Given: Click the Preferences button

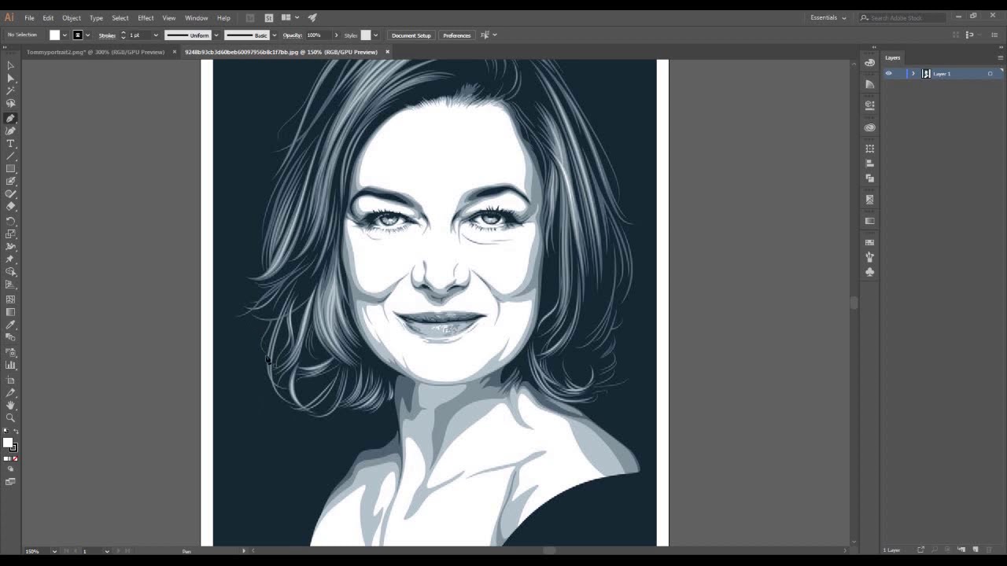Looking at the screenshot, I should (456, 35).
